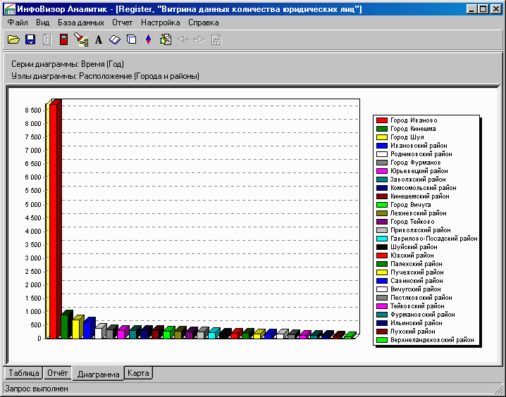This screenshot has width=506, height=397.
Task: Click the left arrow back icon
Action: tap(183, 39)
